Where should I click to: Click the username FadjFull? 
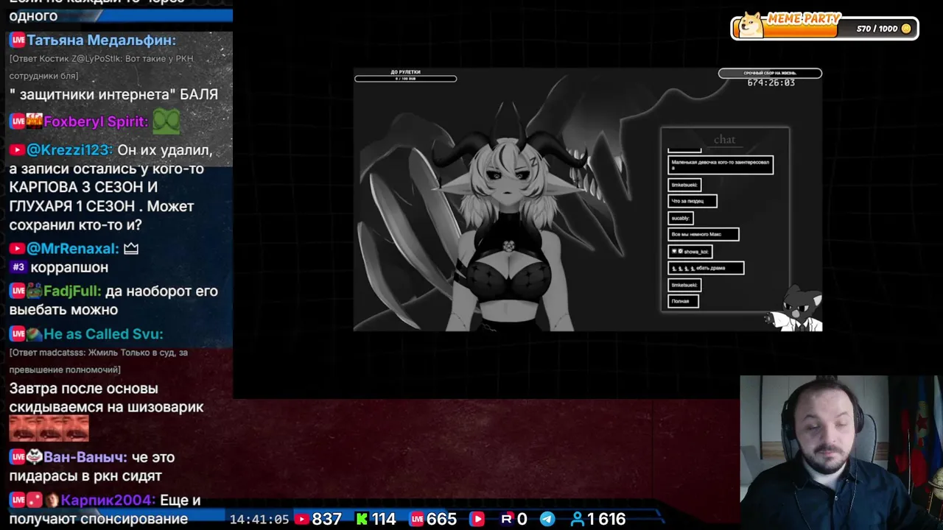tap(72, 291)
